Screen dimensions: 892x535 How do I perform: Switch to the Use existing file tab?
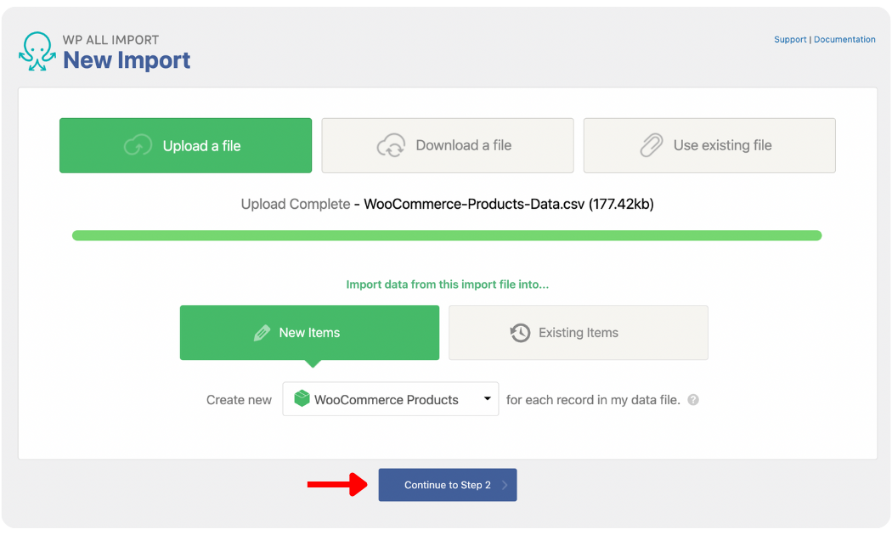click(709, 145)
